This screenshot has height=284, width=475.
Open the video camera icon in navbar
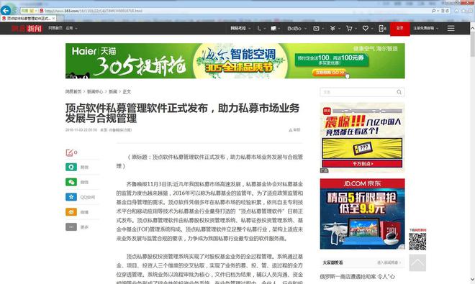click(273, 28)
